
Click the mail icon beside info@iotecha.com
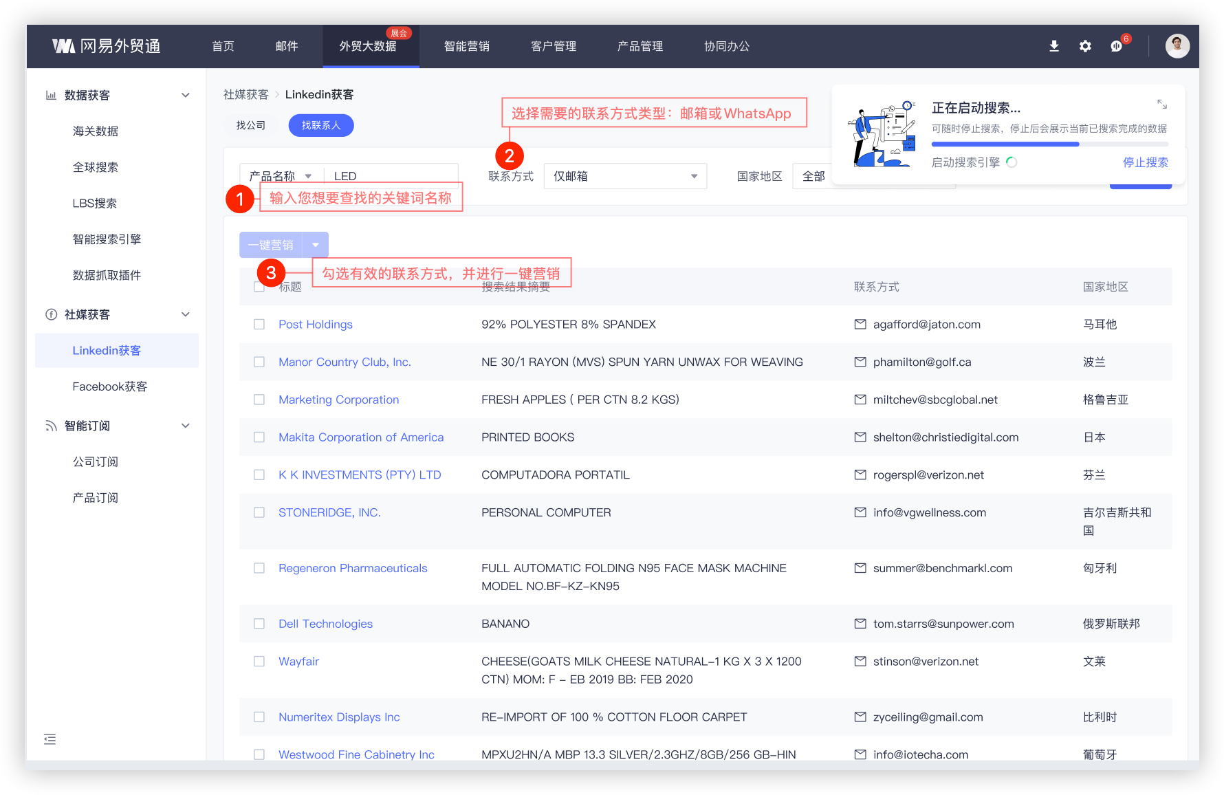(x=860, y=754)
